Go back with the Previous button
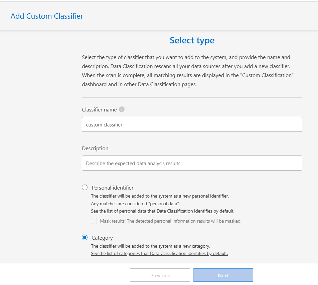This screenshot has width=318, height=285. pos(160,275)
